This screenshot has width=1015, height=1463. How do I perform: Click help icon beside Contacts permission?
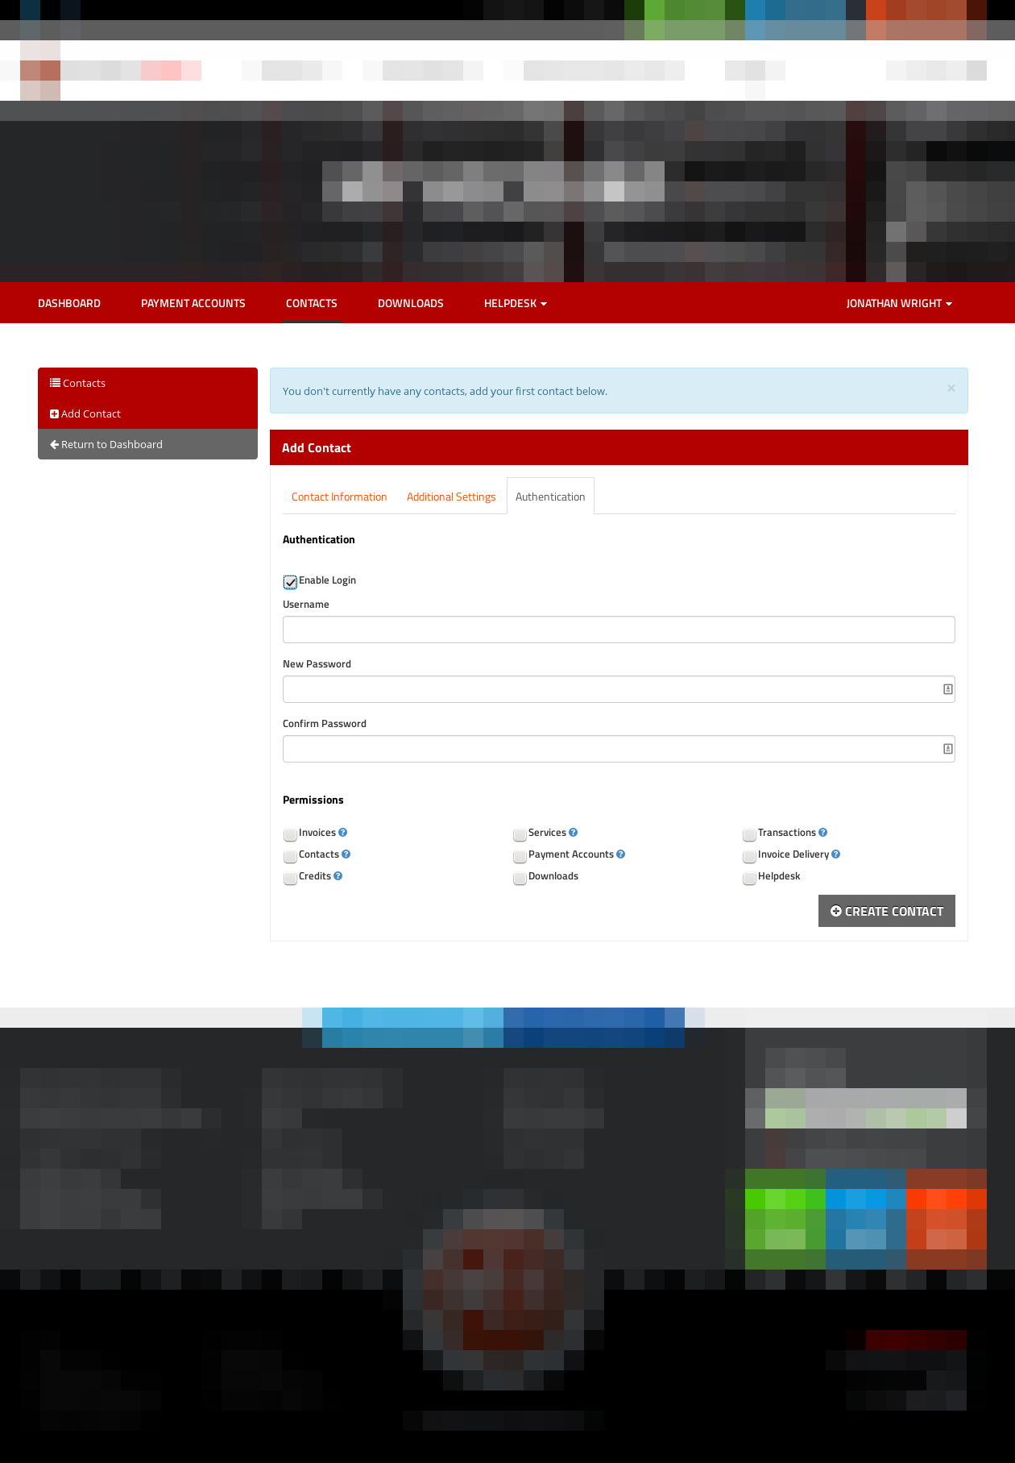346,854
